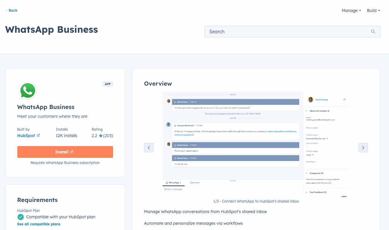The height and width of the screenshot is (230, 389).
Task: Open the Manage dropdown menu
Action: 351,11
